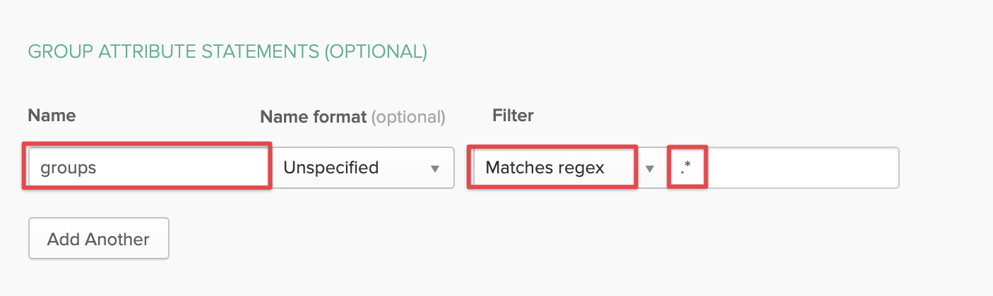Click empty space right of ".*" in filter field
993x296 pixels.
click(805, 168)
